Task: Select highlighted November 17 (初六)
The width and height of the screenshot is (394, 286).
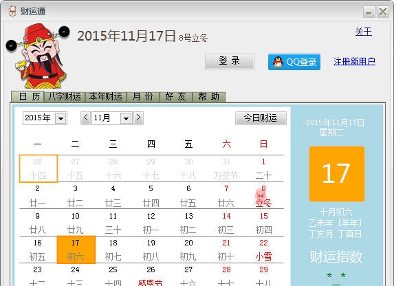Action: tap(76, 250)
